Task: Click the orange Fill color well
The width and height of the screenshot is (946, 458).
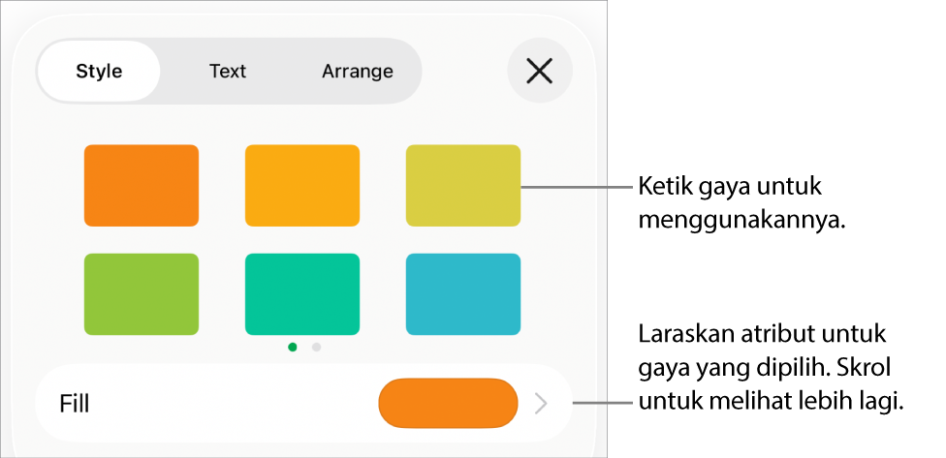Action: (x=448, y=404)
